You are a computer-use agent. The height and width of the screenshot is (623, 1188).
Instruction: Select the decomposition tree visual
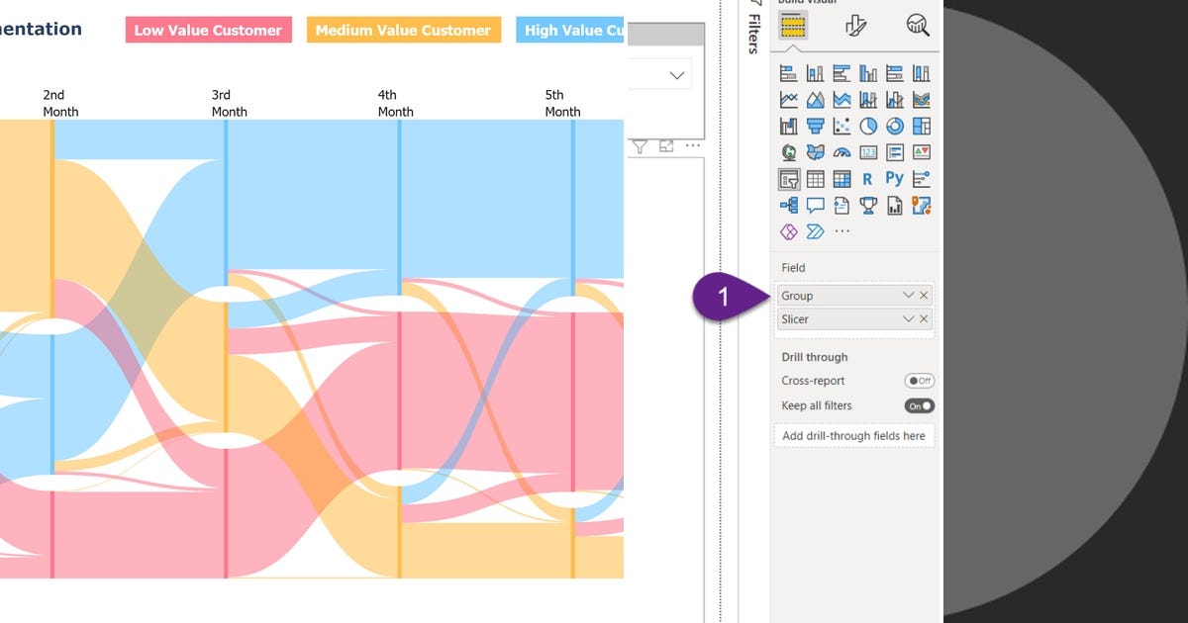788,206
